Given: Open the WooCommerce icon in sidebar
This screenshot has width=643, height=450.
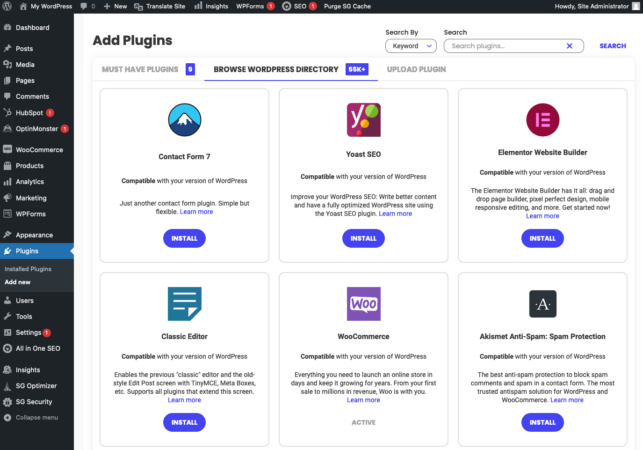Looking at the screenshot, I should coord(7,150).
